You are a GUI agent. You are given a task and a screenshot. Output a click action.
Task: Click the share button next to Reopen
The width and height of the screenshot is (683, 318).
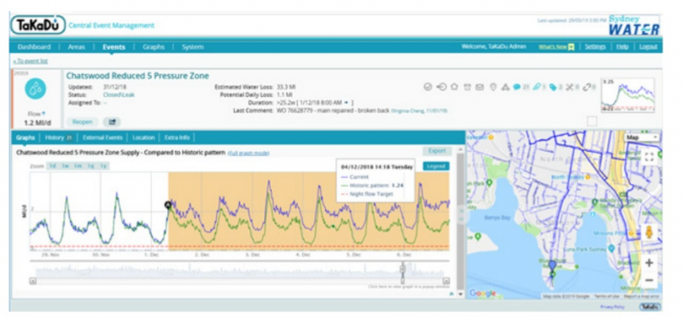(112, 122)
